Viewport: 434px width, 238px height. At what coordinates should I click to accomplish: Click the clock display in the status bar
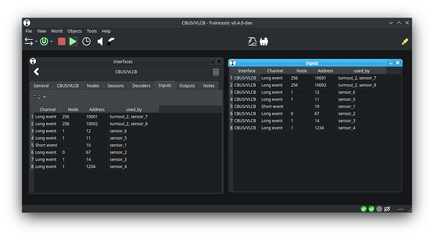coord(401,209)
